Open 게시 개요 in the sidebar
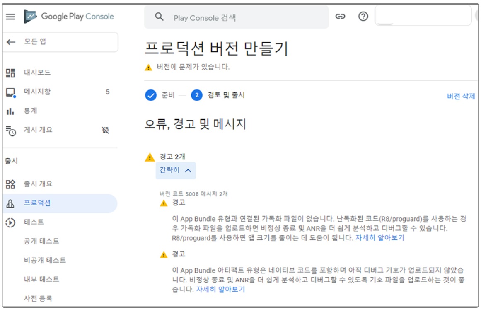Image resolution: width=481 pixels, height=309 pixels. pyautogui.click(x=38, y=130)
